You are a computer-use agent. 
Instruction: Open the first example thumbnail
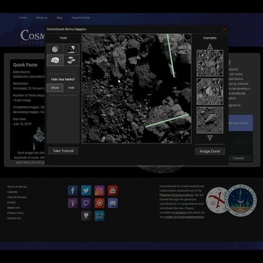tap(210, 63)
